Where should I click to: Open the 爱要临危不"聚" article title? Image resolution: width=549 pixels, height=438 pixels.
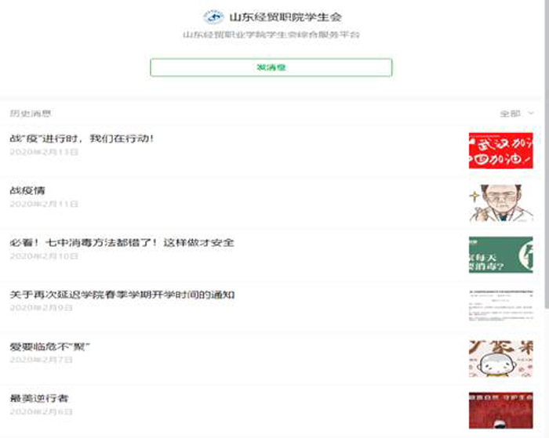click(x=50, y=346)
